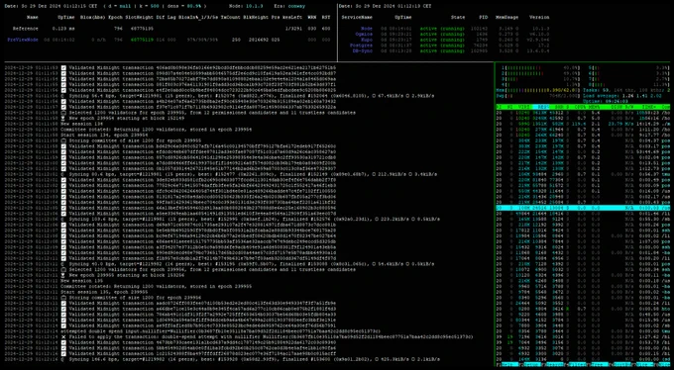Click the SlotHeight column header

[140, 17]
